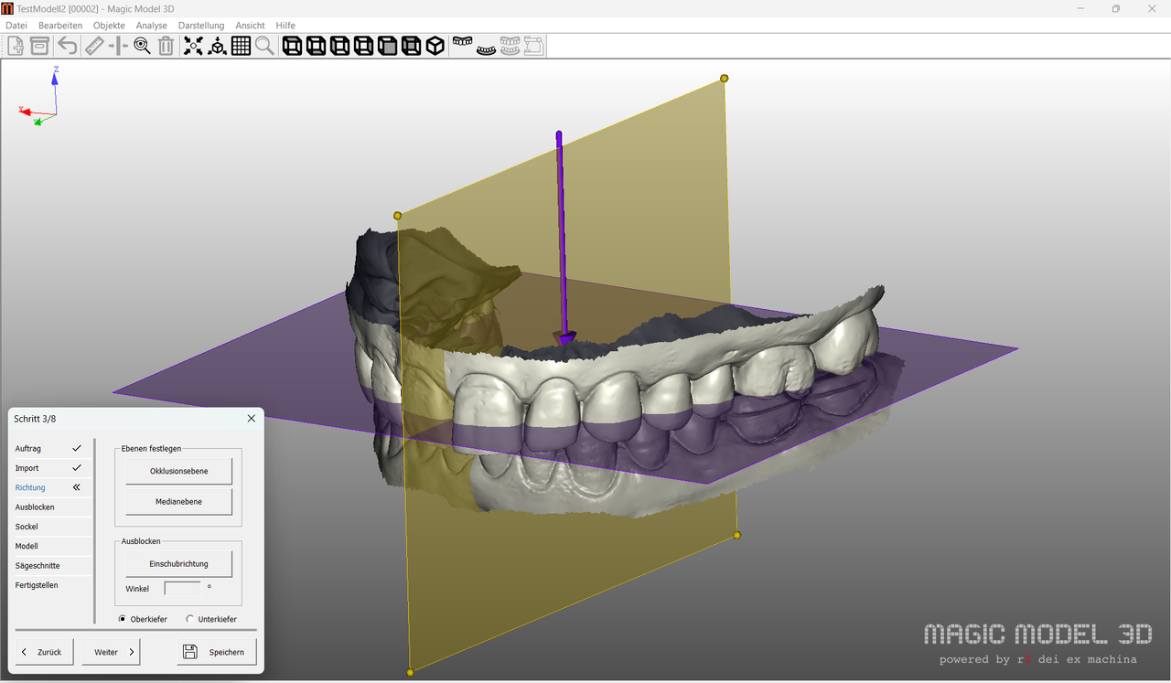Switch to the isometric cube view
Viewport: 1171px width, 683px height.
click(435, 46)
